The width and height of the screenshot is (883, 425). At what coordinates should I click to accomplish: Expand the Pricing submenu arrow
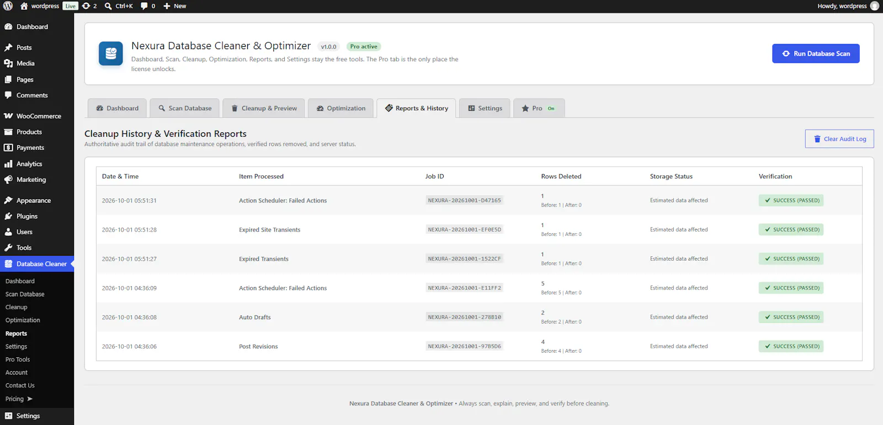point(30,399)
